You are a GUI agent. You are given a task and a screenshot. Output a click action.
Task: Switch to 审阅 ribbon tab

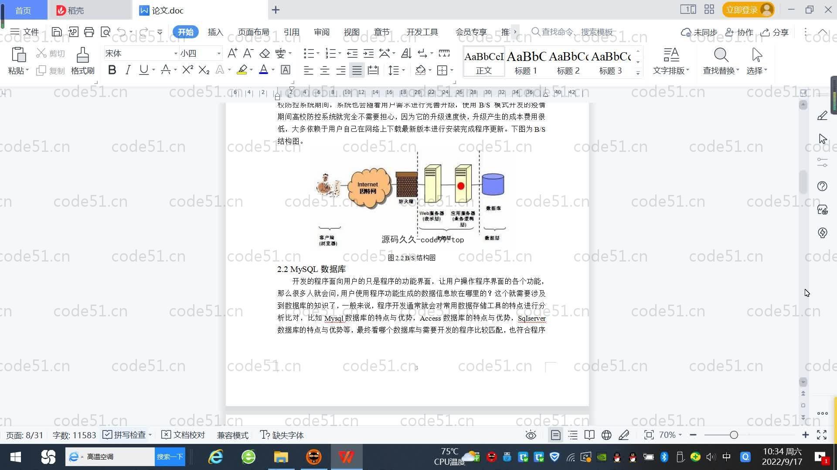pos(322,32)
